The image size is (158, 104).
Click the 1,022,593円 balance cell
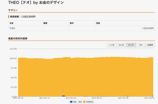click(125, 28)
